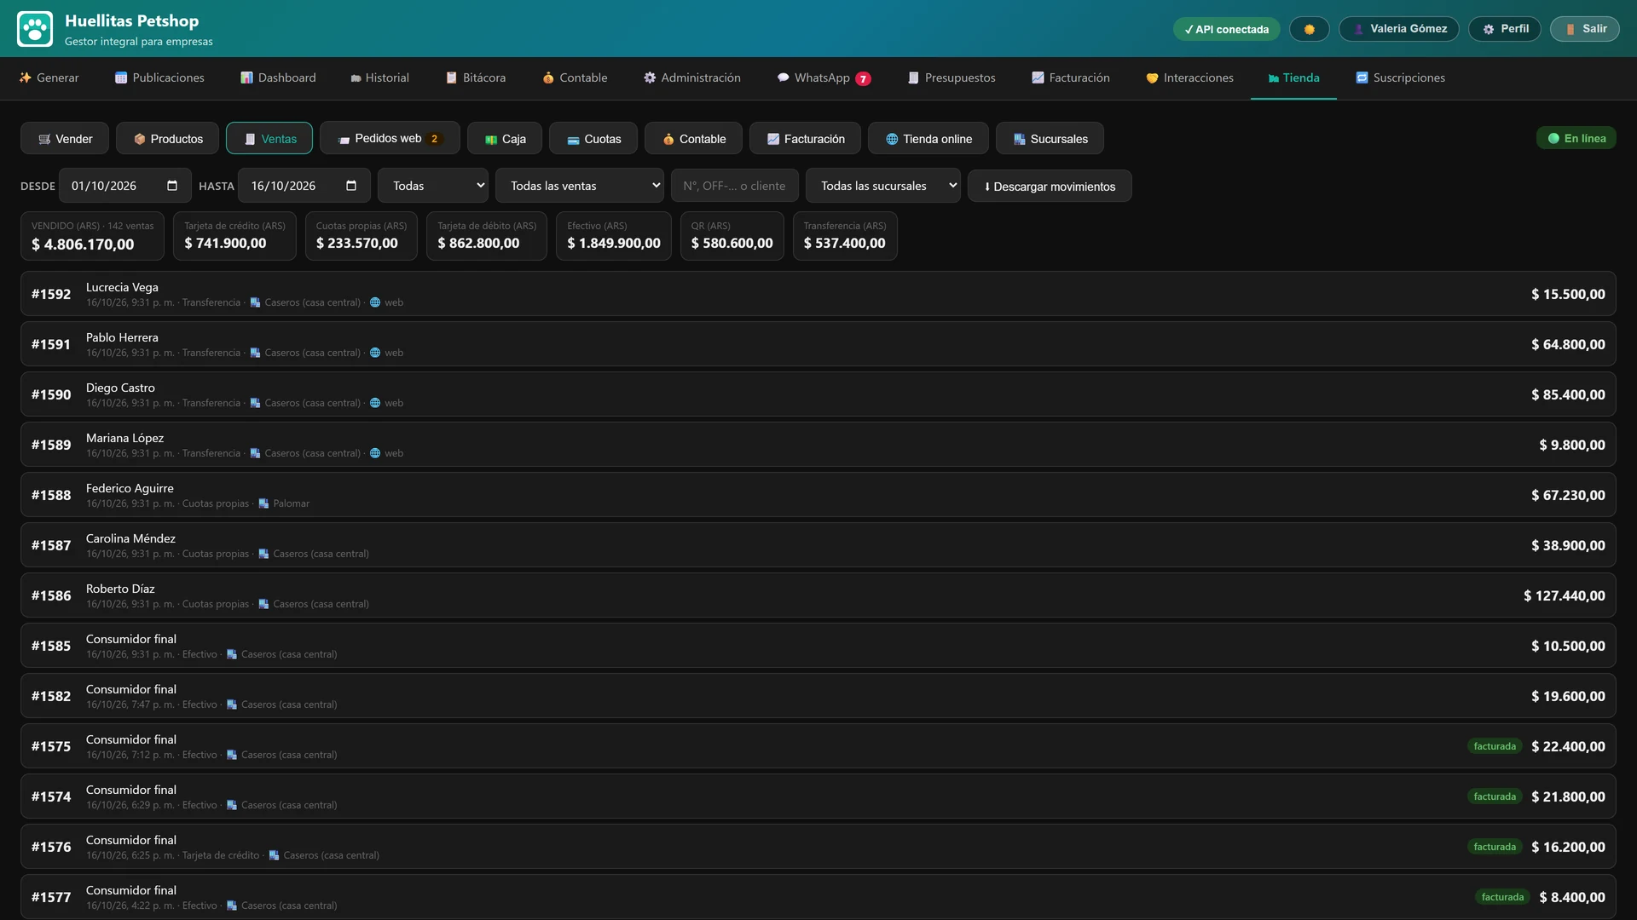Open the Suscripciones tab
The height and width of the screenshot is (920, 1637).
pyautogui.click(x=1400, y=78)
